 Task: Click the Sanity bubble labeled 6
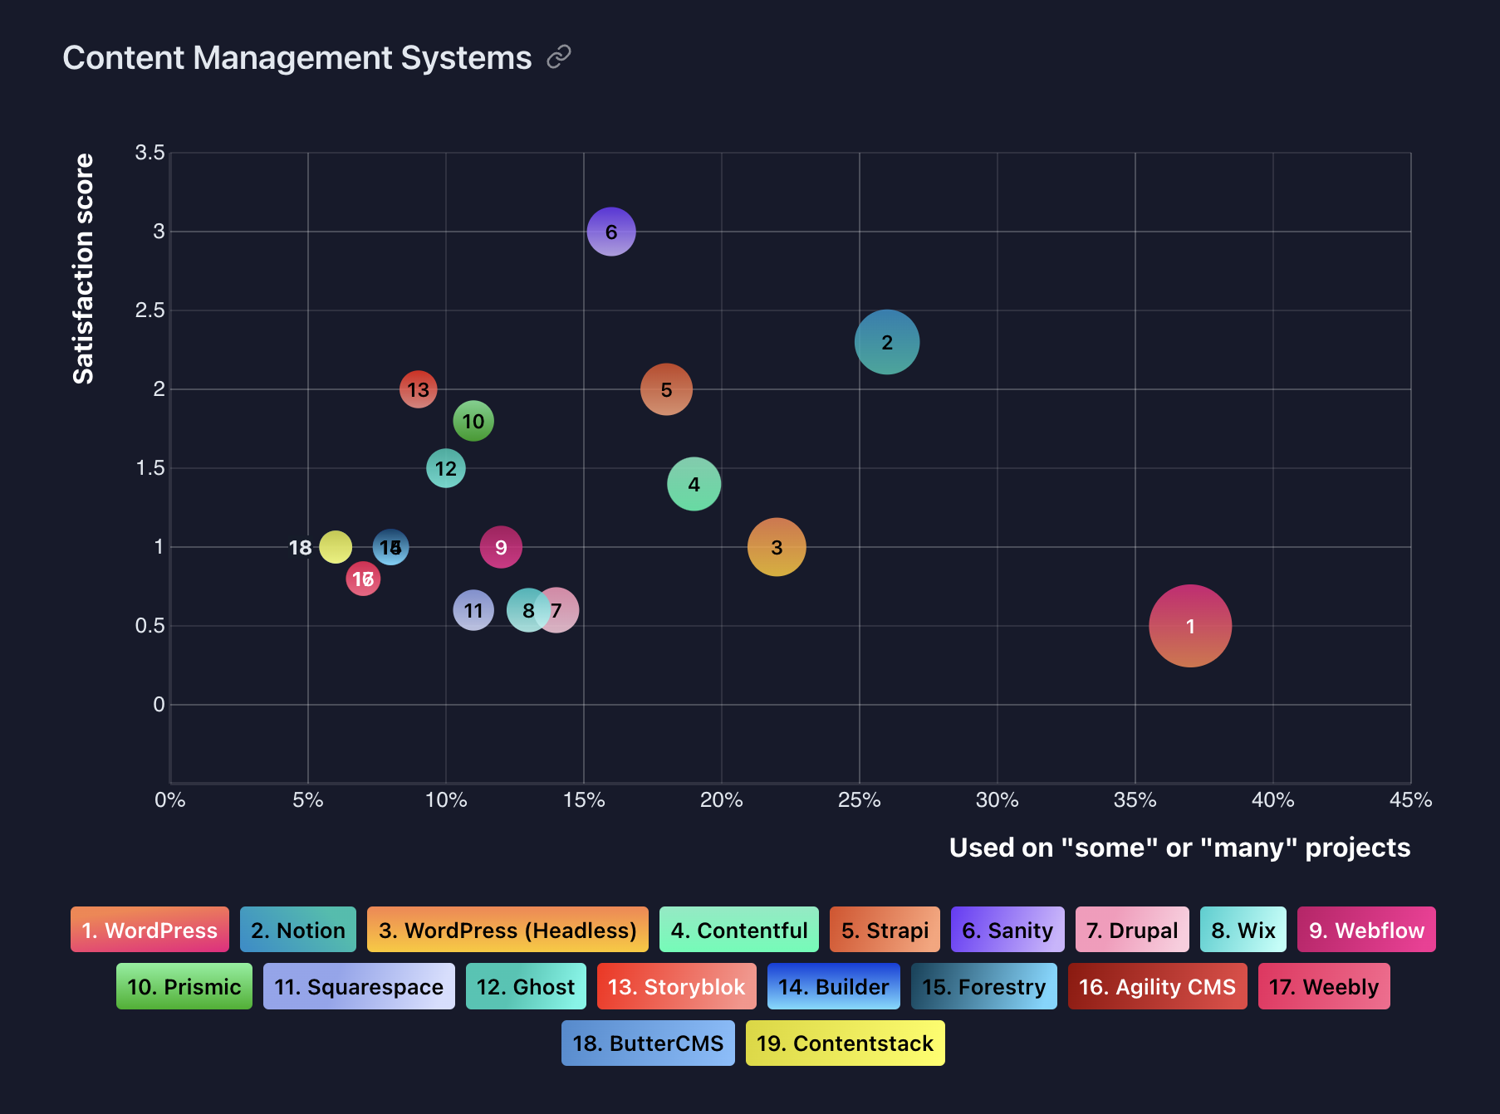tap(611, 232)
